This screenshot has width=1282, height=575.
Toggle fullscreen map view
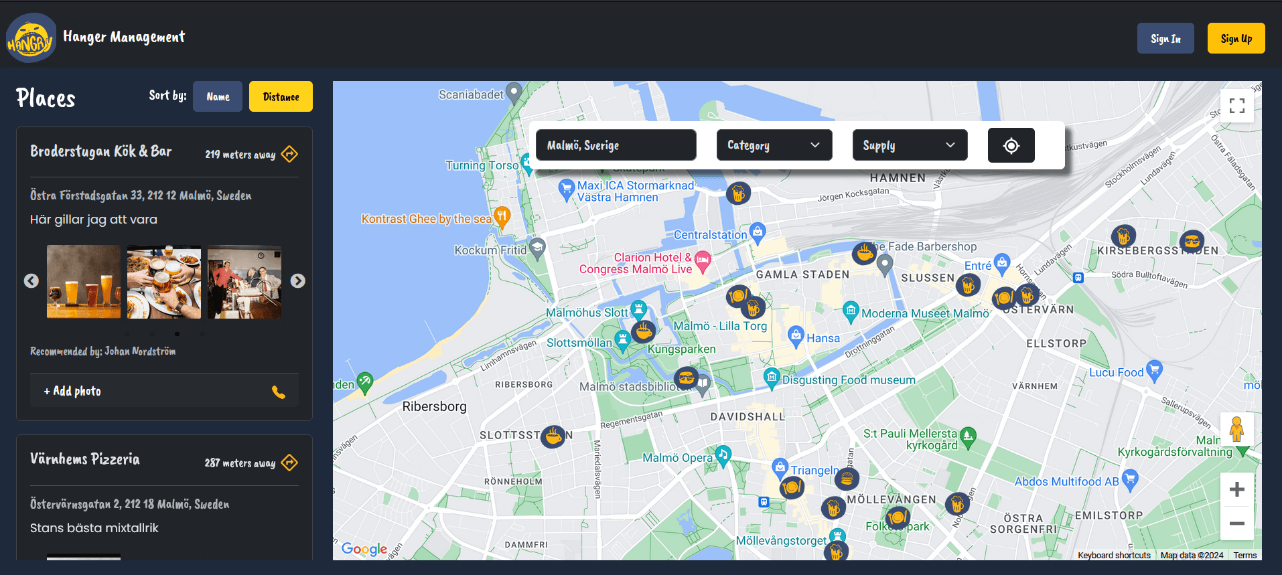pos(1236,106)
